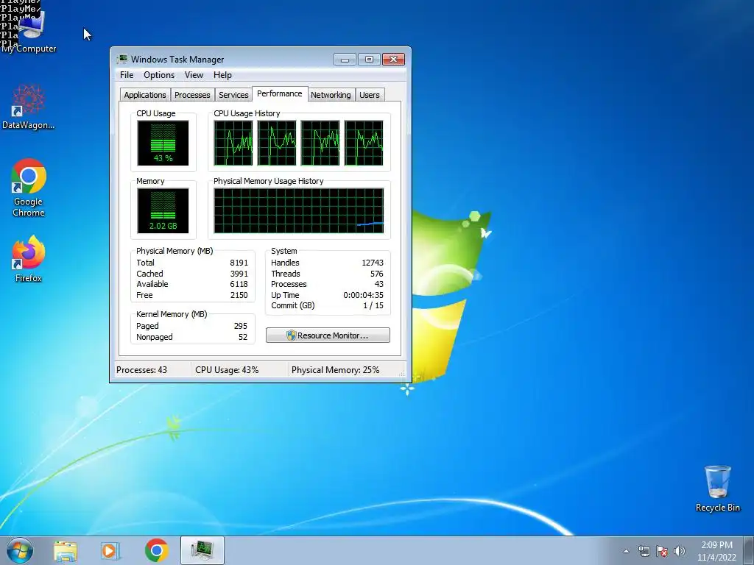Click the Windows Start orb

point(20,550)
